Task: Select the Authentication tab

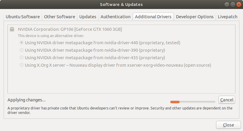Action: click(116, 17)
